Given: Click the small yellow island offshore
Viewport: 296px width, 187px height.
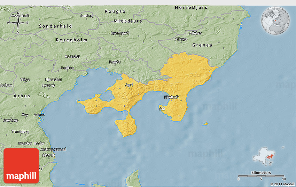Looking at the screenshot, I should click(x=206, y=124).
